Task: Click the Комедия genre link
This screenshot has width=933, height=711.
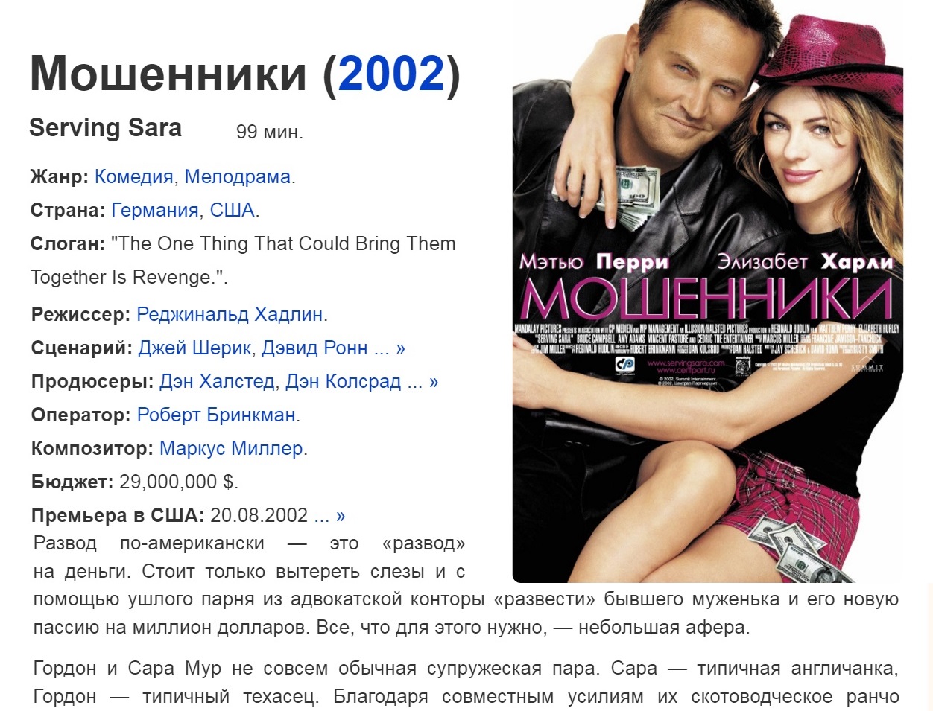Action: click(134, 177)
